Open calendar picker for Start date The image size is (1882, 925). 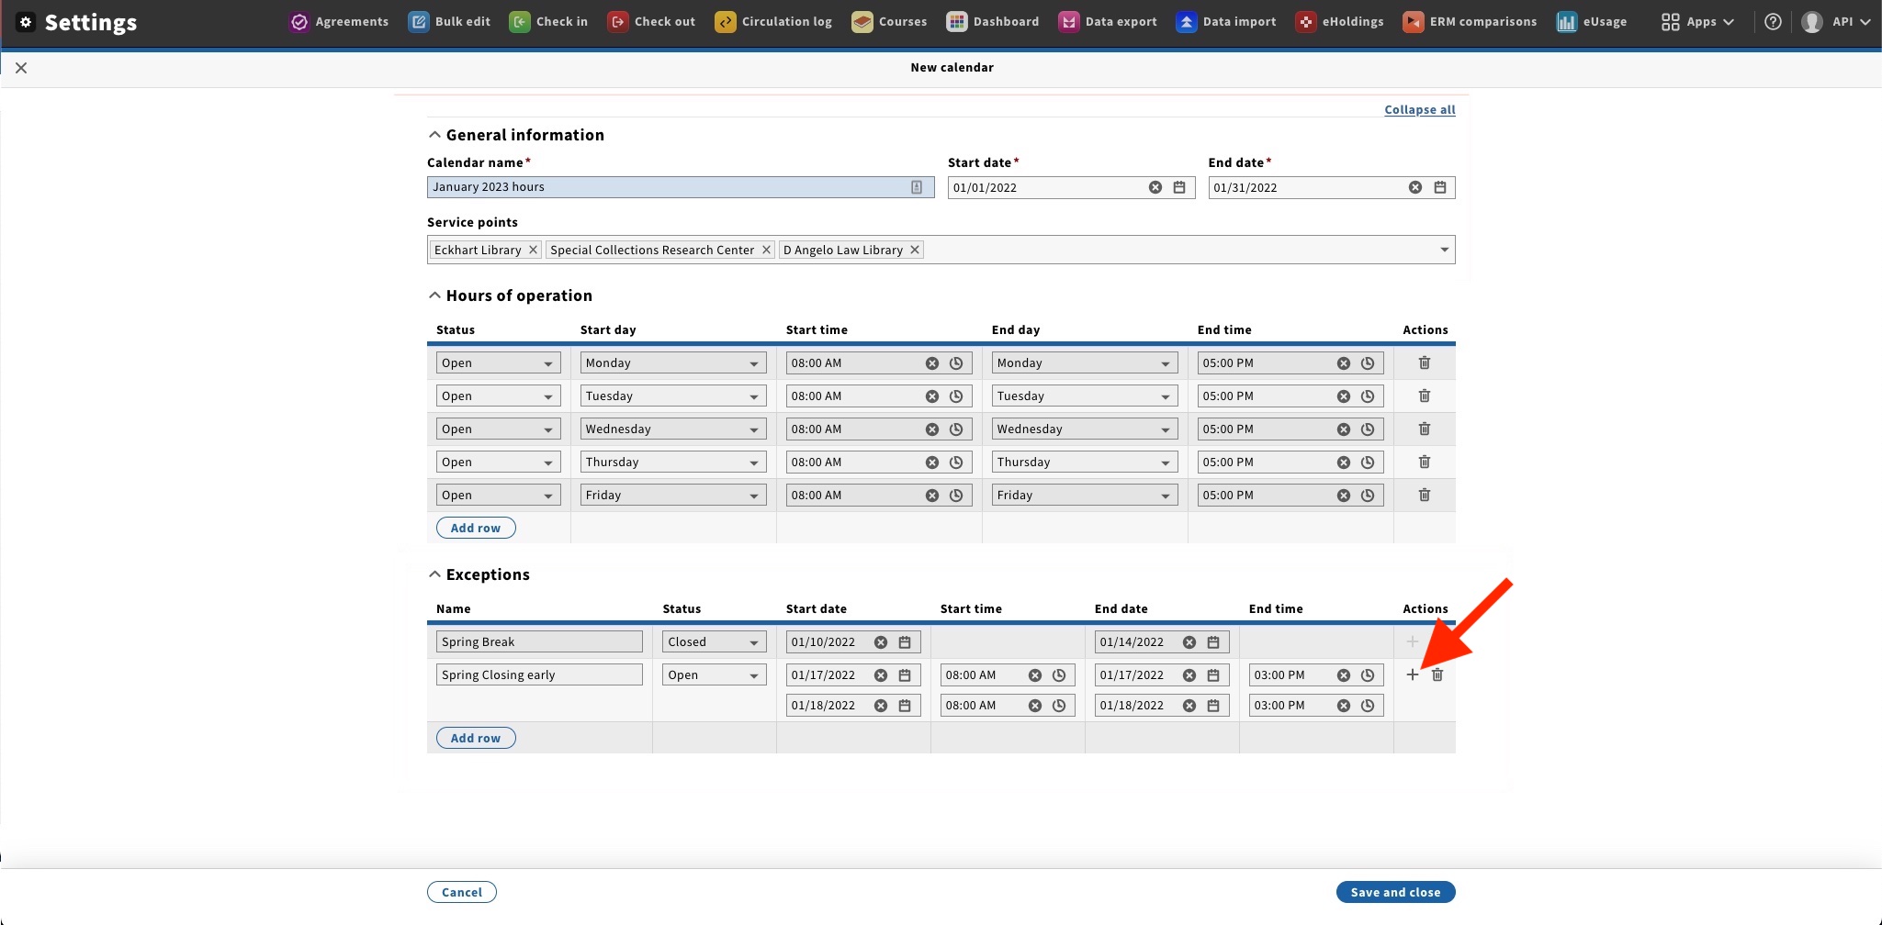(1179, 187)
